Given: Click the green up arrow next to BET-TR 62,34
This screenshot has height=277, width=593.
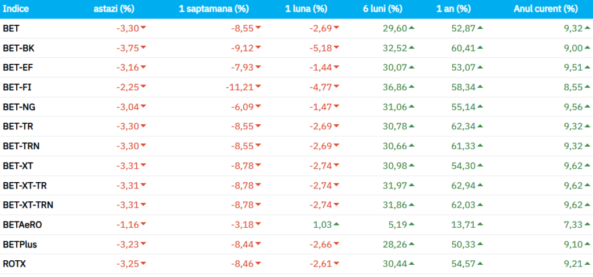Looking at the screenshot, I should tap(481, 126).
